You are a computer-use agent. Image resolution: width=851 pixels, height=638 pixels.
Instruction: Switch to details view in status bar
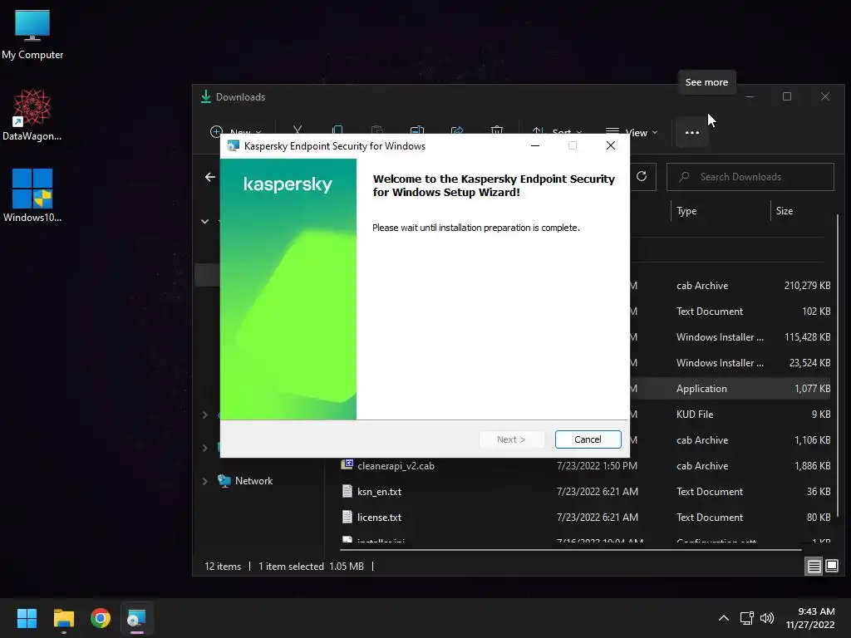814,567
